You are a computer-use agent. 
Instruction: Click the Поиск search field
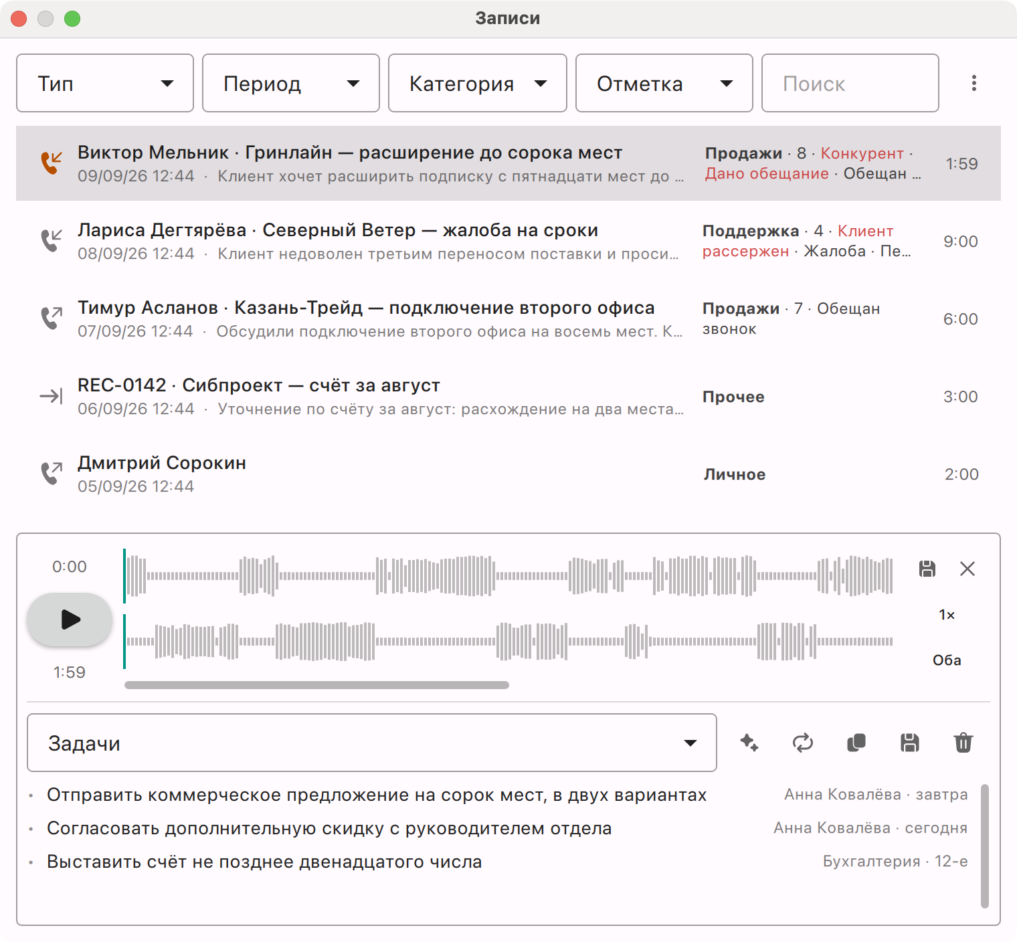point(850,83)
